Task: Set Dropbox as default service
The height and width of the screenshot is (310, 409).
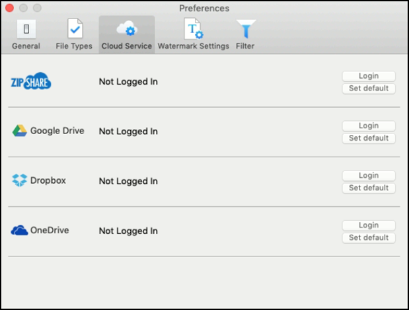Action: point(369,188)
